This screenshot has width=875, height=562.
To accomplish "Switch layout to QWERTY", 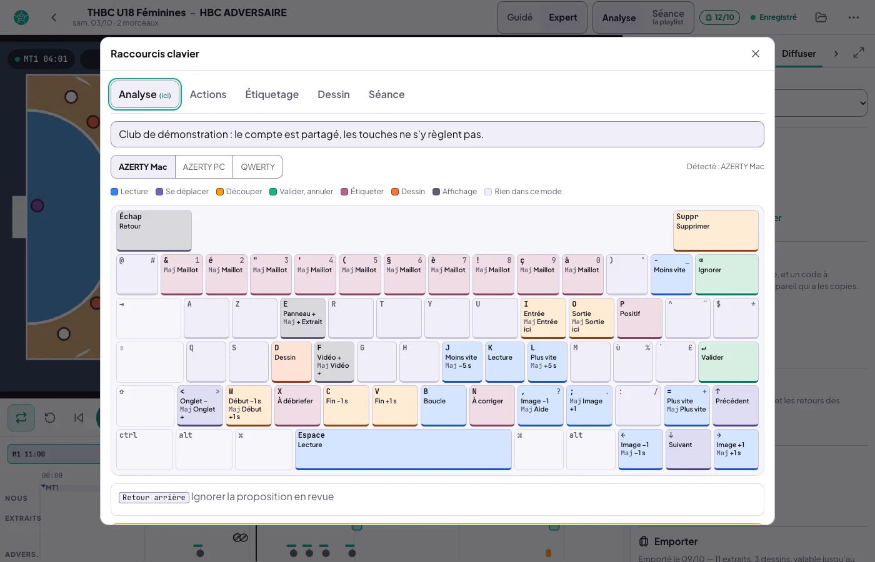I will [x=257, y=167].
